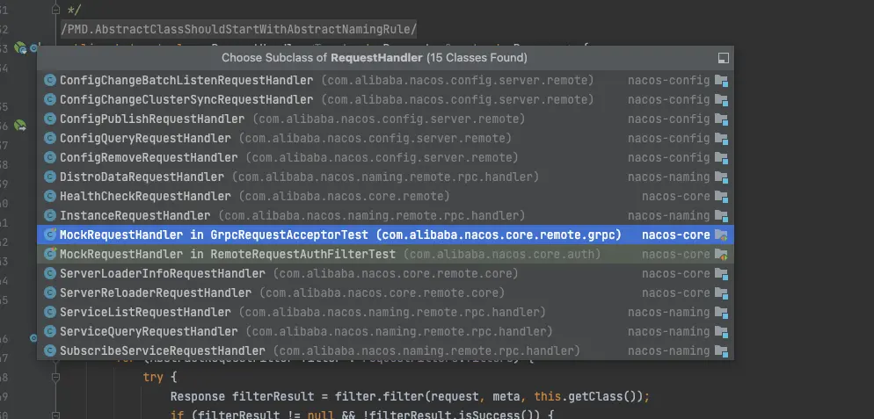
Task: Click test module folder icon on RemoteRequestAuthFilterTest row
Action: click(721, 255)
